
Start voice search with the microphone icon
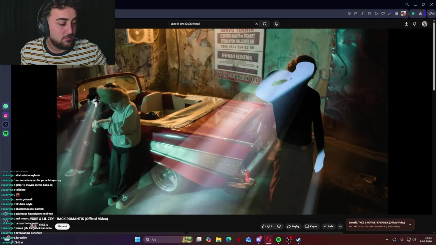(276, 24)
